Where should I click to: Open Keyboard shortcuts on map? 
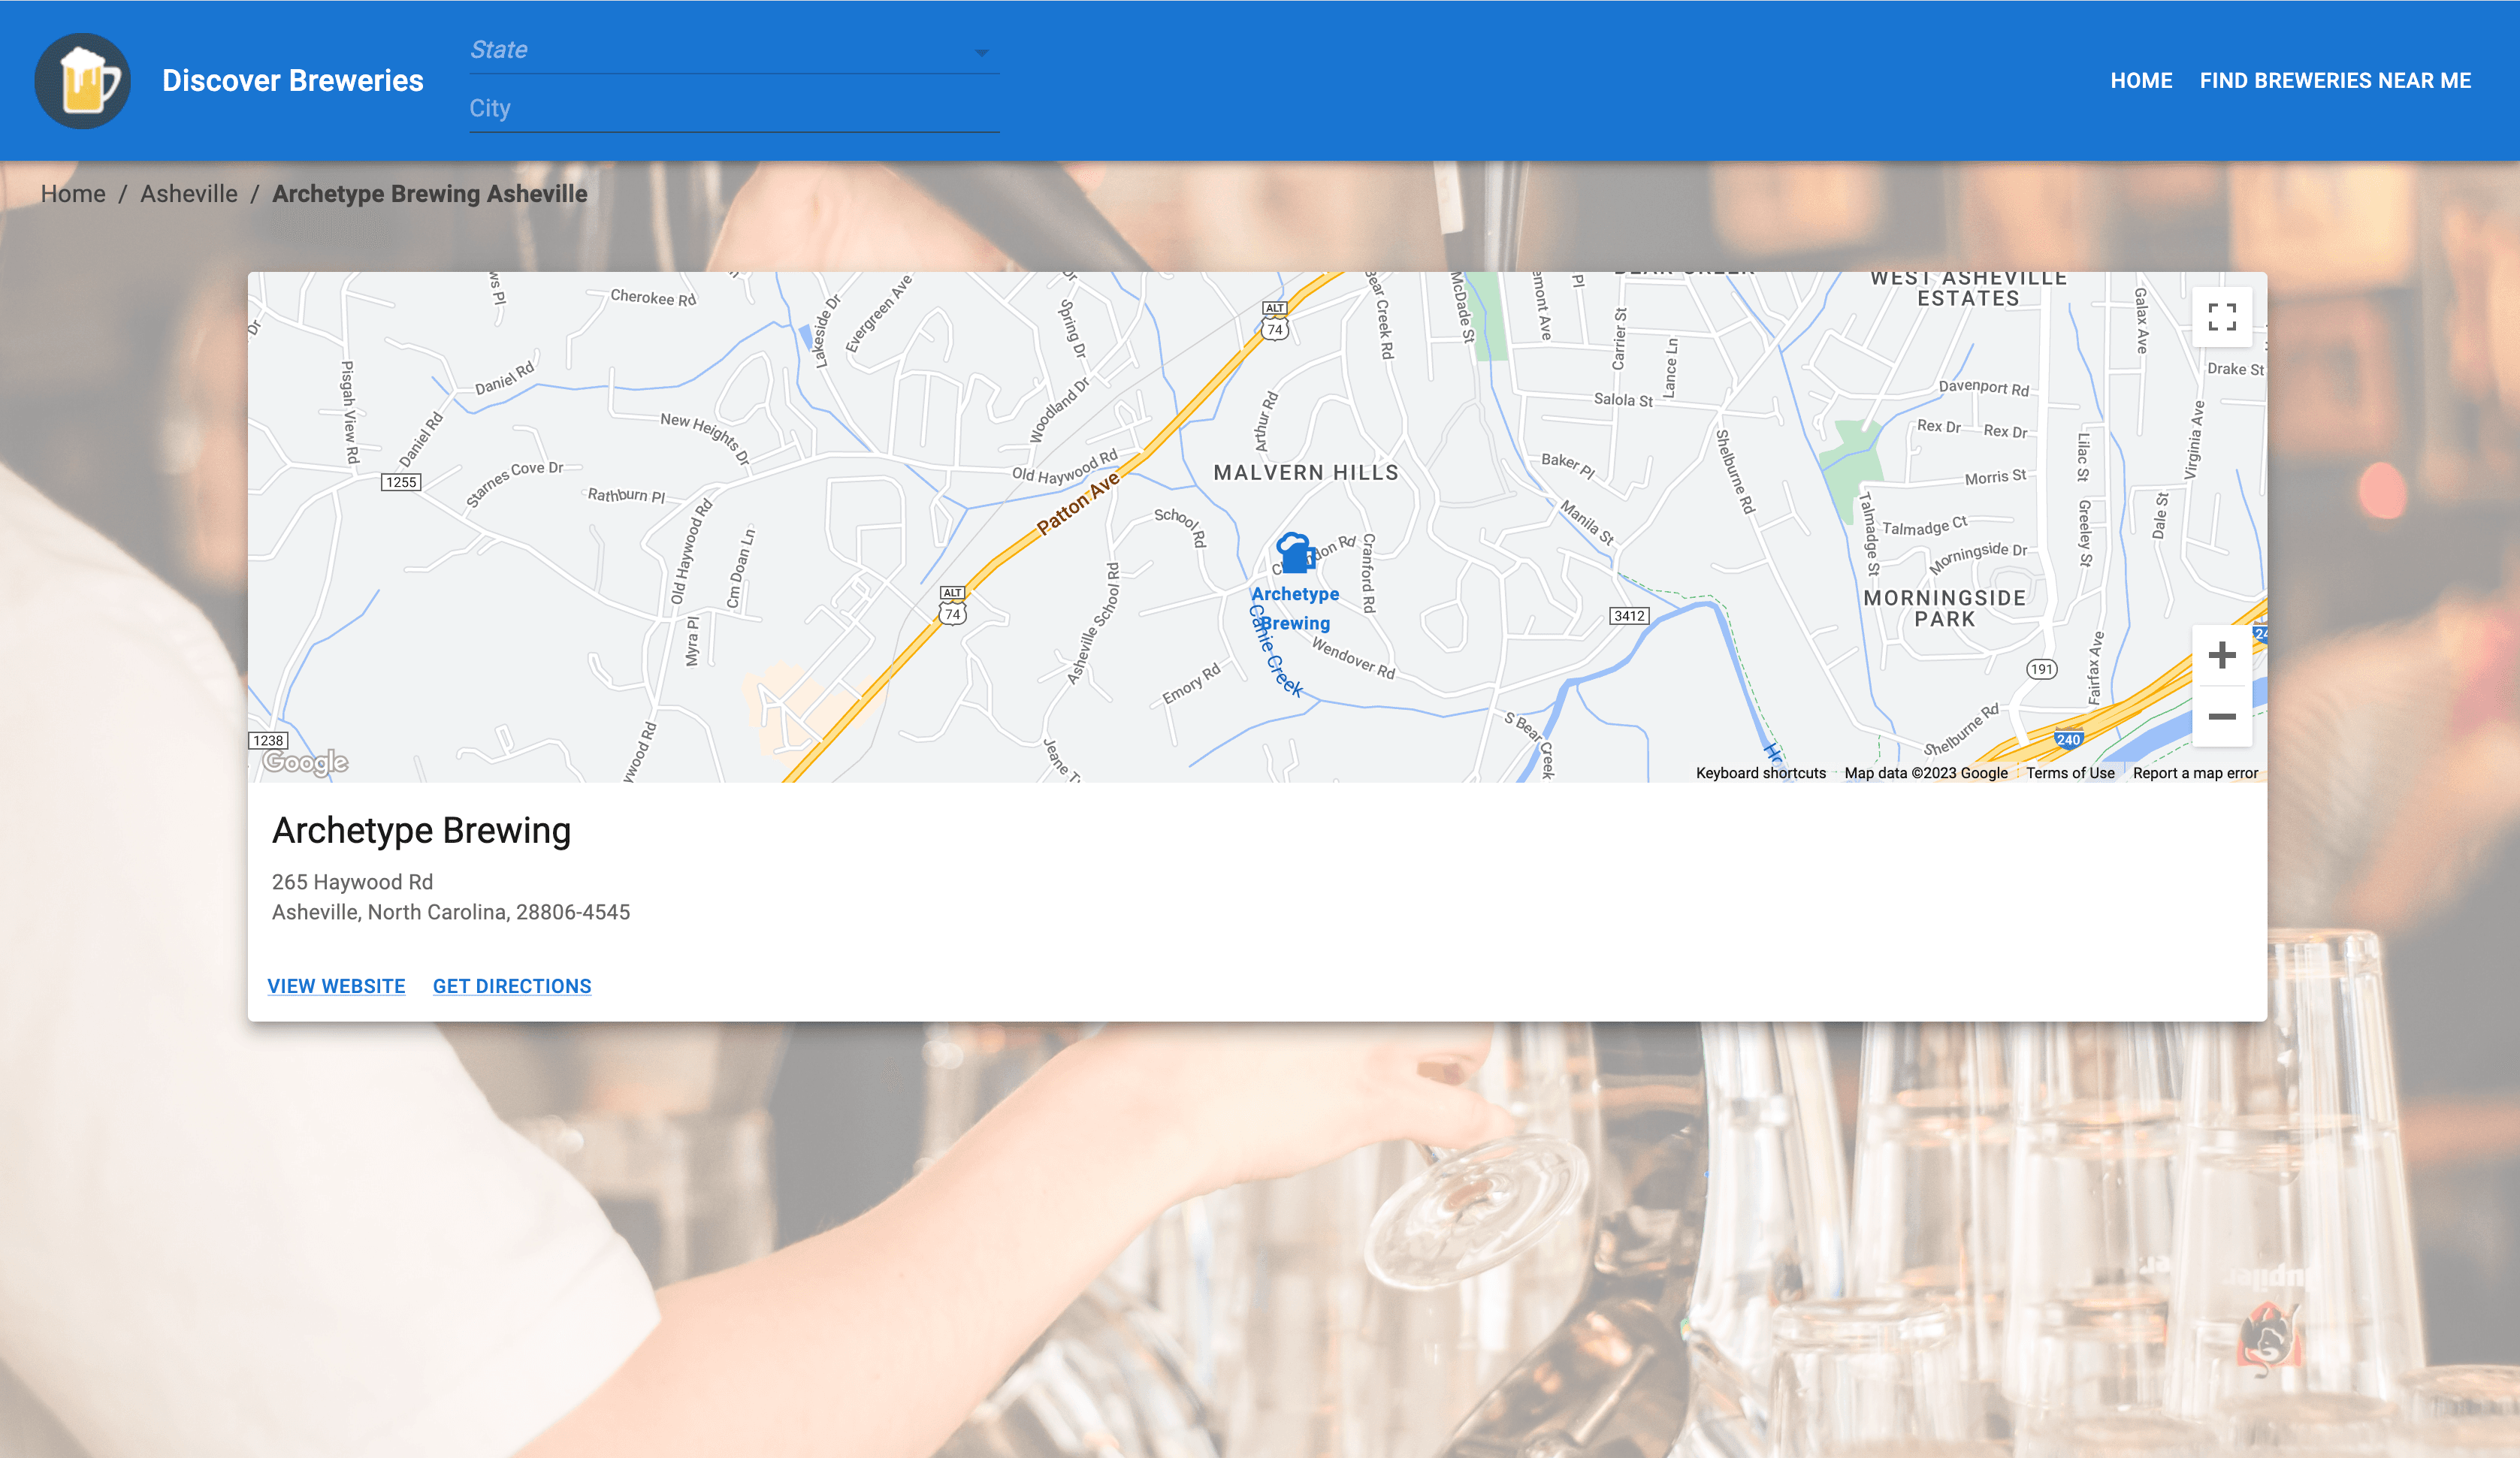1760,773
